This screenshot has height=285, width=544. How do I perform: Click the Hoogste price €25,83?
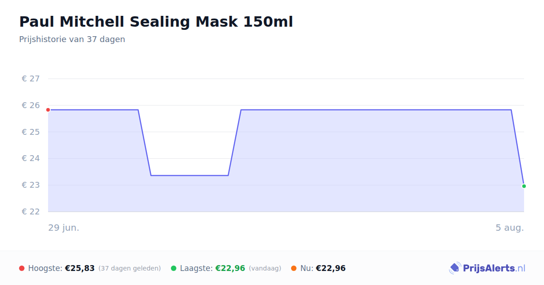pyautogui.click(x=80, y=268)
